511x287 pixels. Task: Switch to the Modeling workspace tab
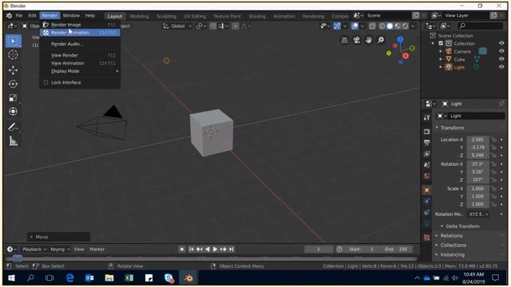pyautogui.click(x=139, y=16)
